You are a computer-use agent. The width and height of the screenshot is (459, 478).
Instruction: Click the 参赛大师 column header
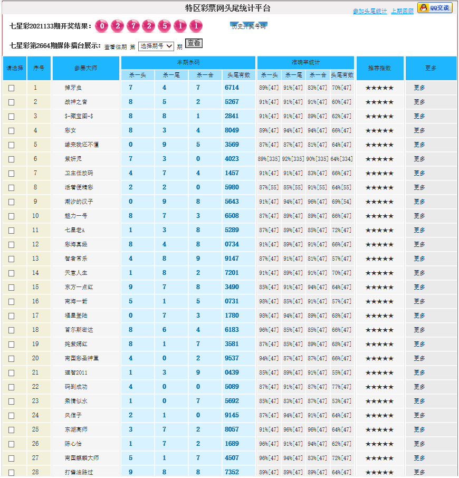click(86, 68)
